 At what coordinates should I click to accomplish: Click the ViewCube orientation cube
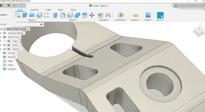pyautogui.click(x=199, y=30)
